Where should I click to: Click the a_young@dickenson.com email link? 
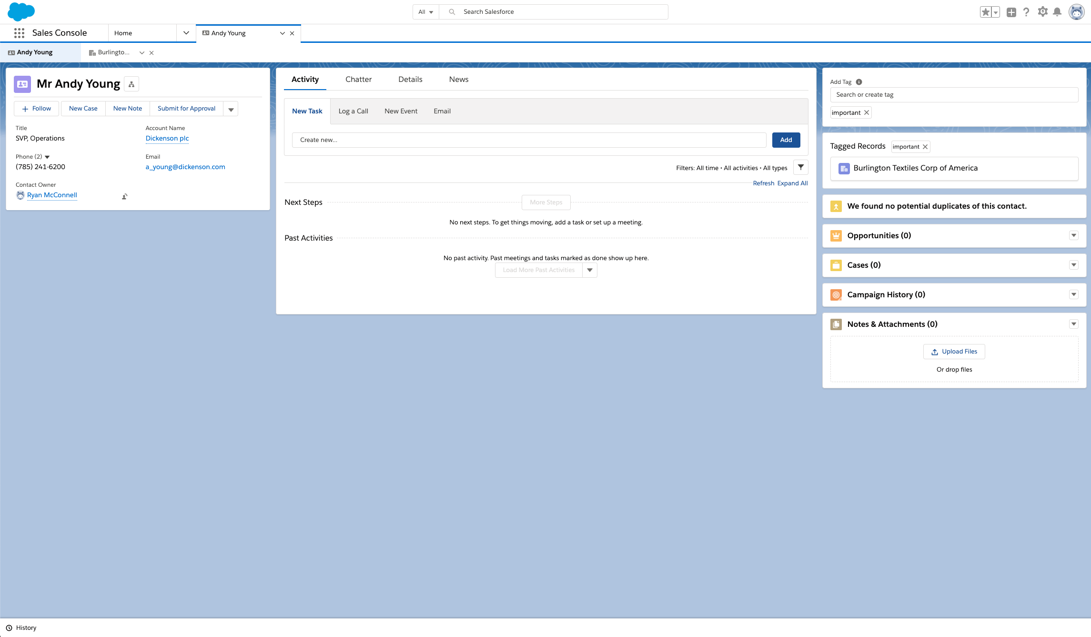click(185, 167)
